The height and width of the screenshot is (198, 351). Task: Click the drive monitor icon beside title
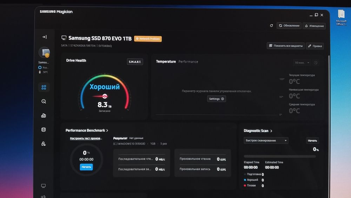tap(64, 38)
